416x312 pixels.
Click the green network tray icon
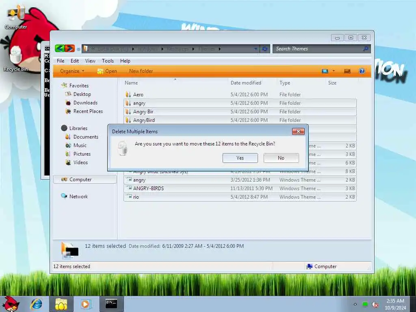[x=365, y=304]
